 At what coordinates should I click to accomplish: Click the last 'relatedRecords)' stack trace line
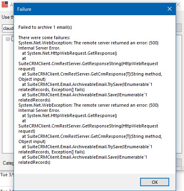click(x=34, y=162)
